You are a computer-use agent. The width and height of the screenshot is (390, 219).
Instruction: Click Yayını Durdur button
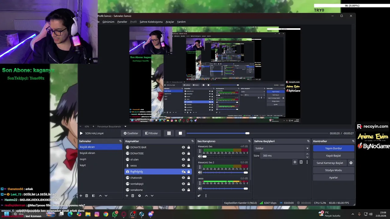[333, 148]
